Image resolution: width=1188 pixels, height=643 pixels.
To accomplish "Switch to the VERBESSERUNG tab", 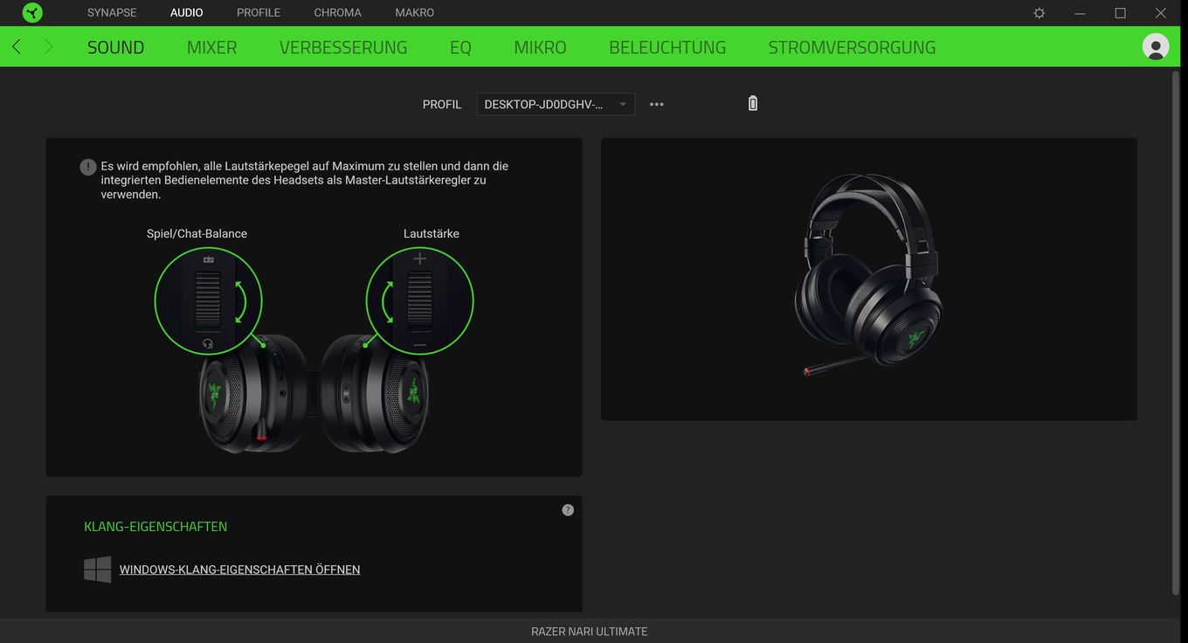I will point(343,47).
